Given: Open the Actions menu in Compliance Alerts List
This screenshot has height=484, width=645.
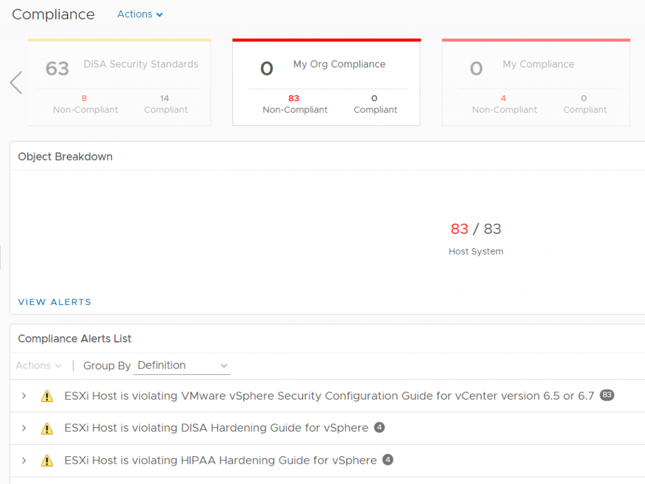Looking at the screenshot, I should 38,366.
